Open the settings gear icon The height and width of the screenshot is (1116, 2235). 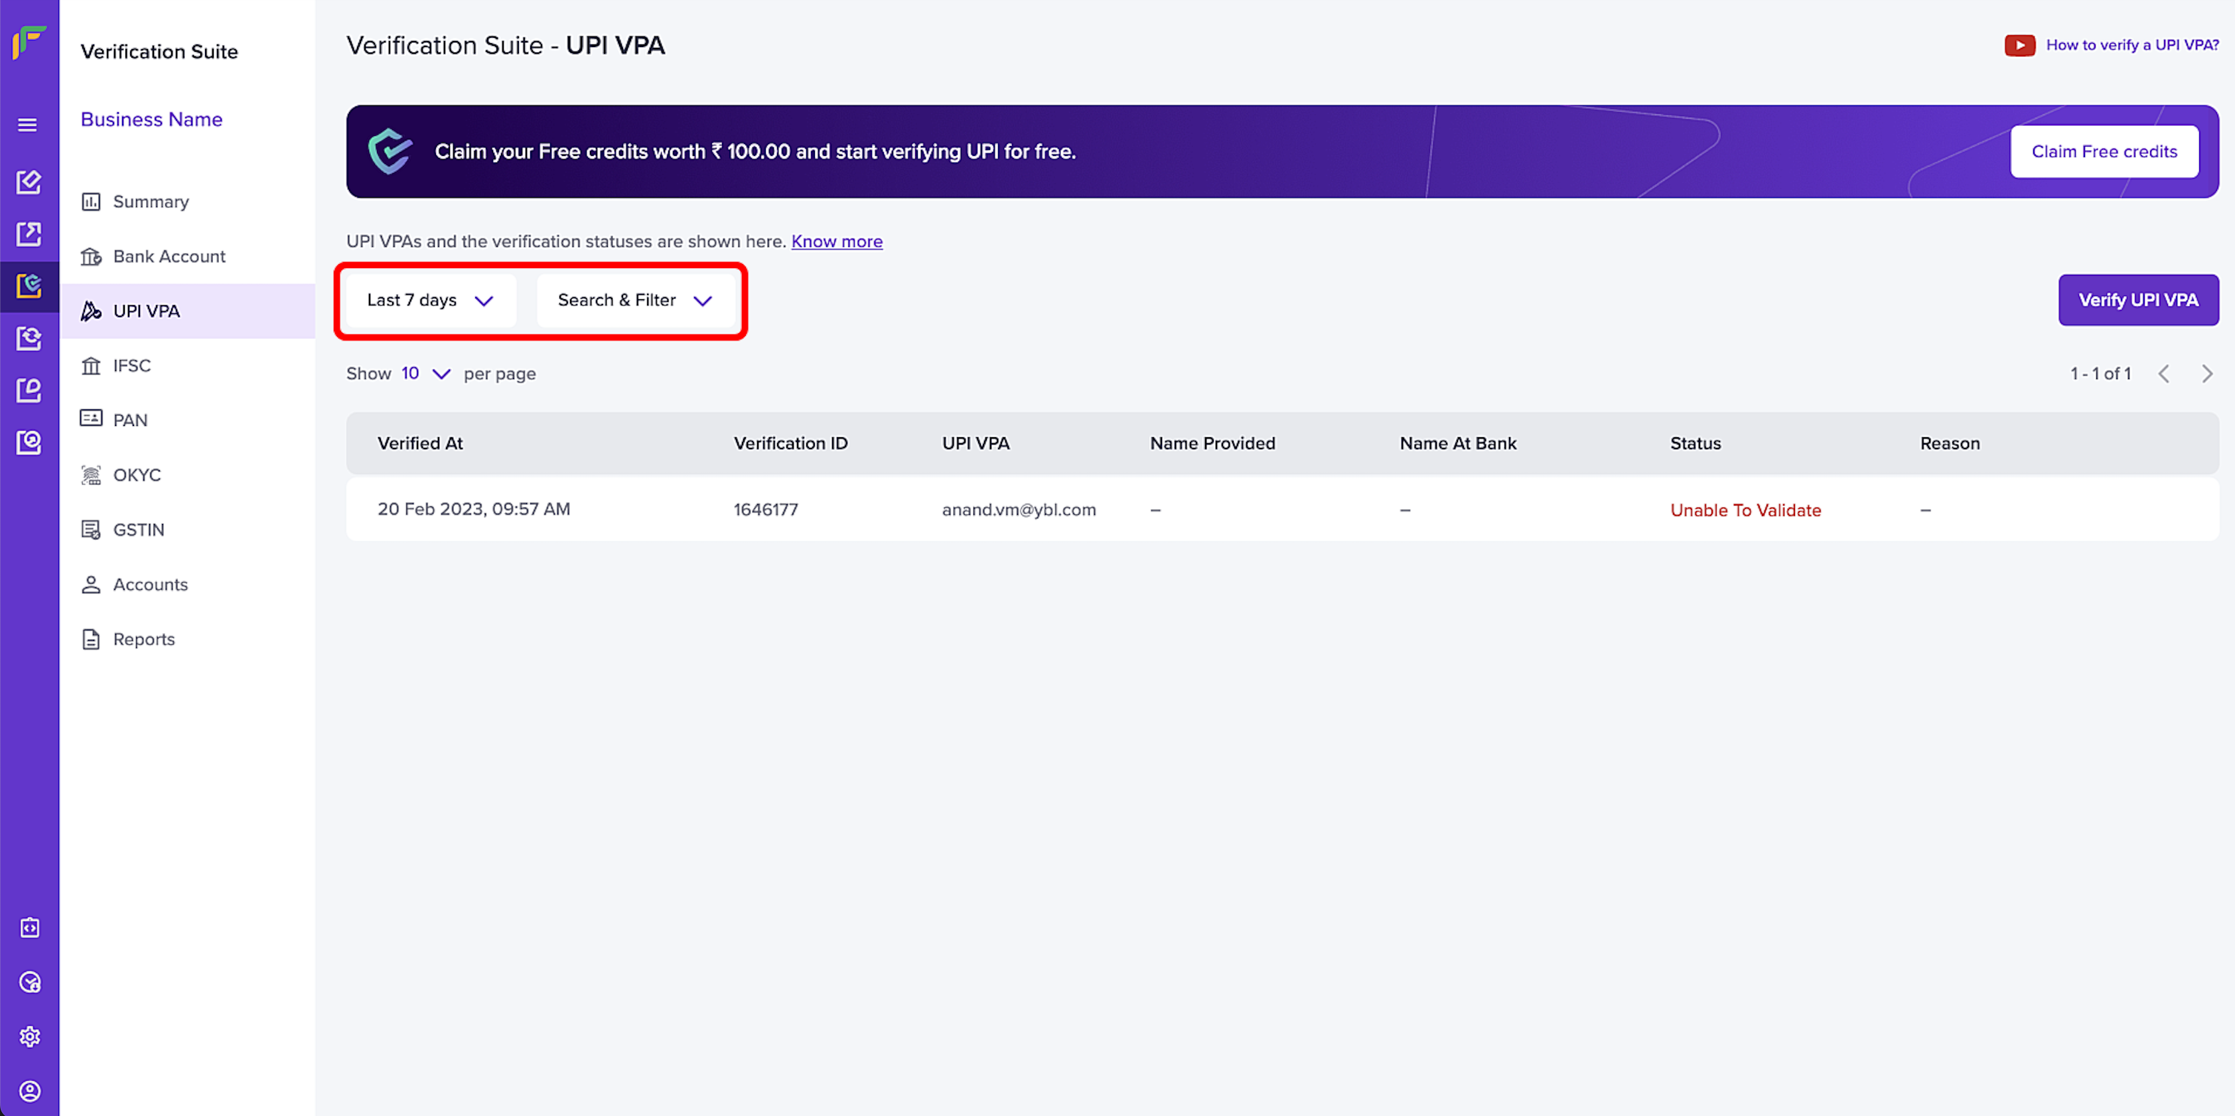[29, 1036]
